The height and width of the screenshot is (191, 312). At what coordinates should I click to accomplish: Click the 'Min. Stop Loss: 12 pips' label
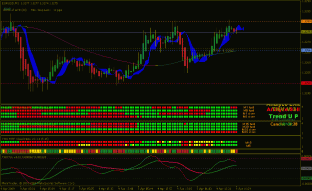[x=46, y=10]
